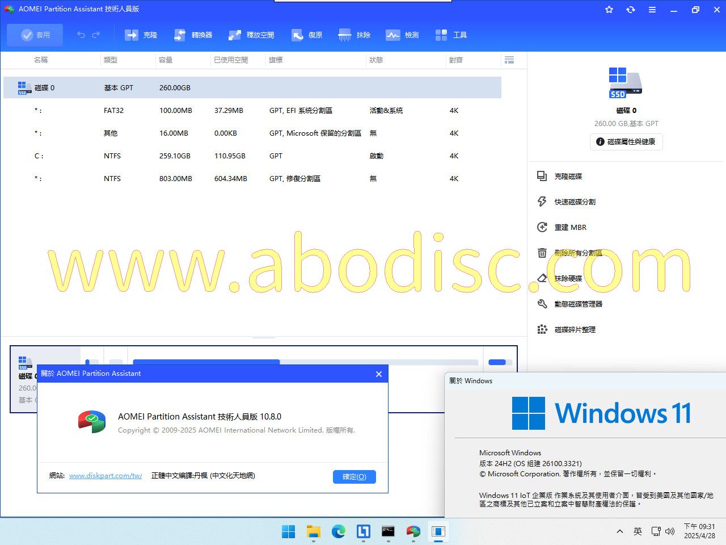Click Disk Defrag (磁碟碎片整理) option
Image resolution: width=726 pixels, height=545 pixels.
567,329
